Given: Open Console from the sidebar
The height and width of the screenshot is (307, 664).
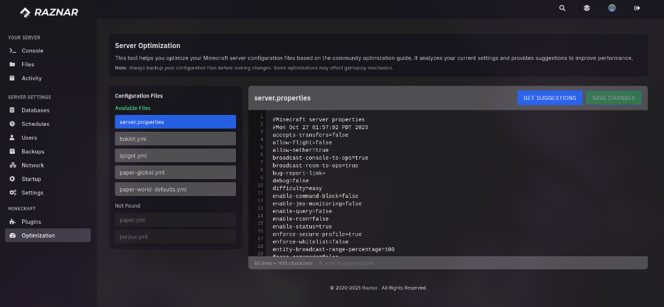Looking at the screenshot, I should tap(32, 51).
